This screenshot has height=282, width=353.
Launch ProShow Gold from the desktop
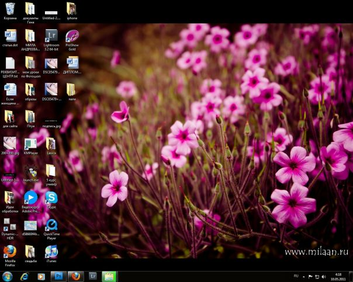(x=72, y=36)
